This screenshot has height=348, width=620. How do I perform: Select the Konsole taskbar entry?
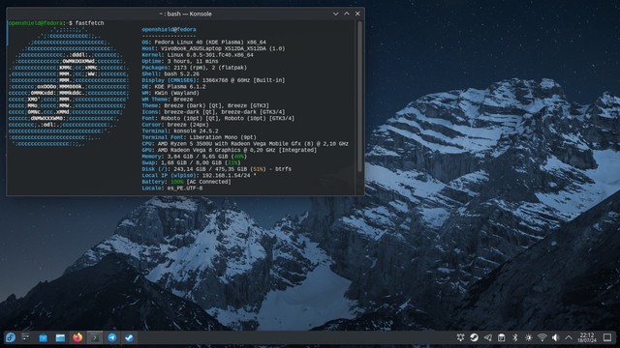[x=95, y=337]
